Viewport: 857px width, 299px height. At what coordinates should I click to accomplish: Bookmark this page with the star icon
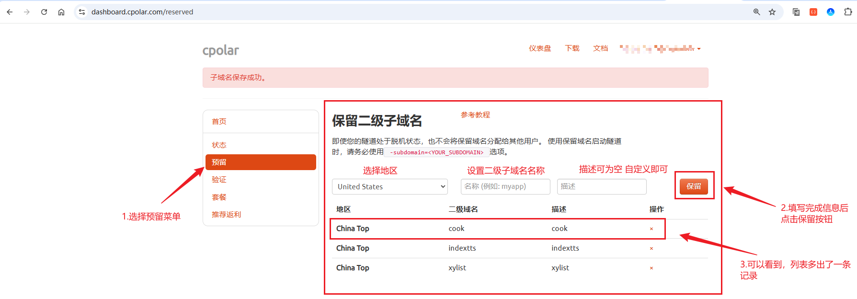(x=772, y=12)
